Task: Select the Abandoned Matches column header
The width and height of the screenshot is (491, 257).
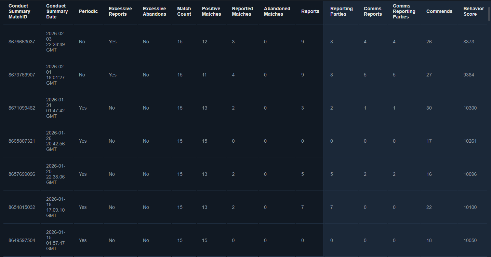Action: point(277,11)
